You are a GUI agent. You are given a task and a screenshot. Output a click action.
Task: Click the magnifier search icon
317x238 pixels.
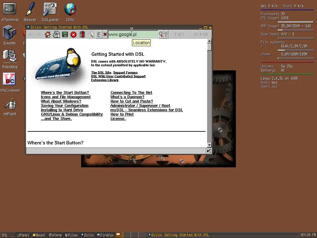(x=161, y=34)
